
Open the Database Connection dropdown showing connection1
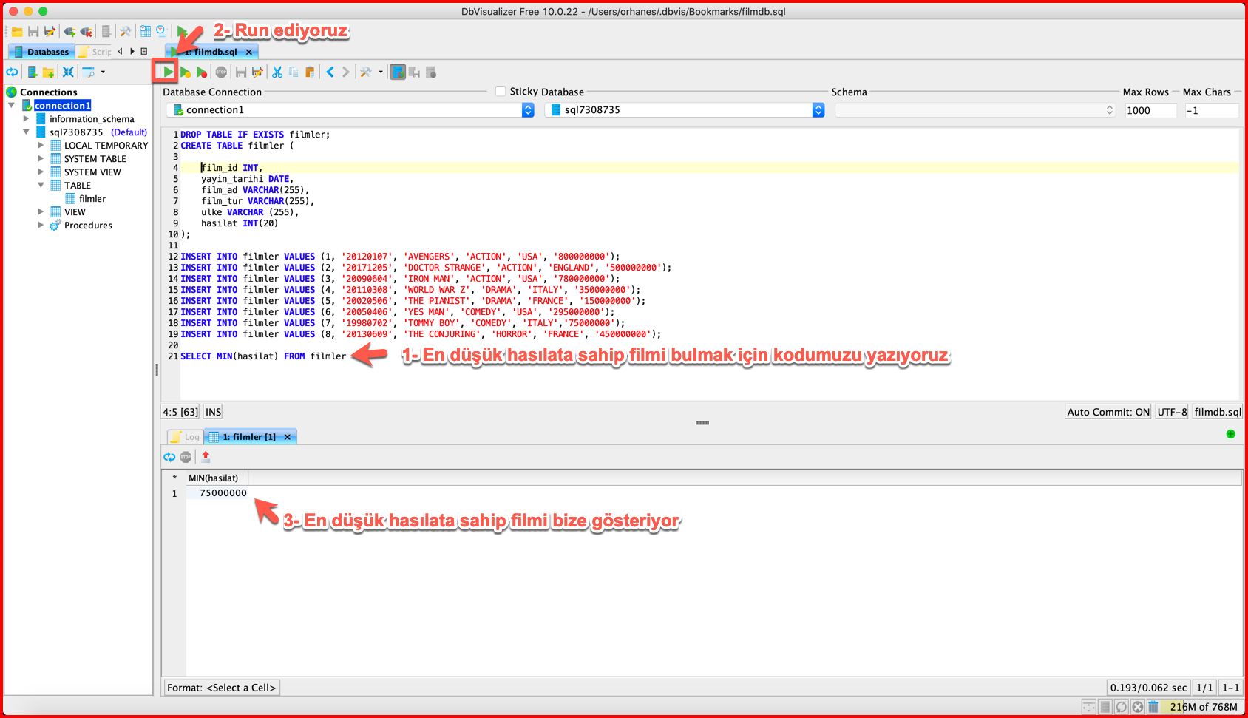(x=350, y=110)
